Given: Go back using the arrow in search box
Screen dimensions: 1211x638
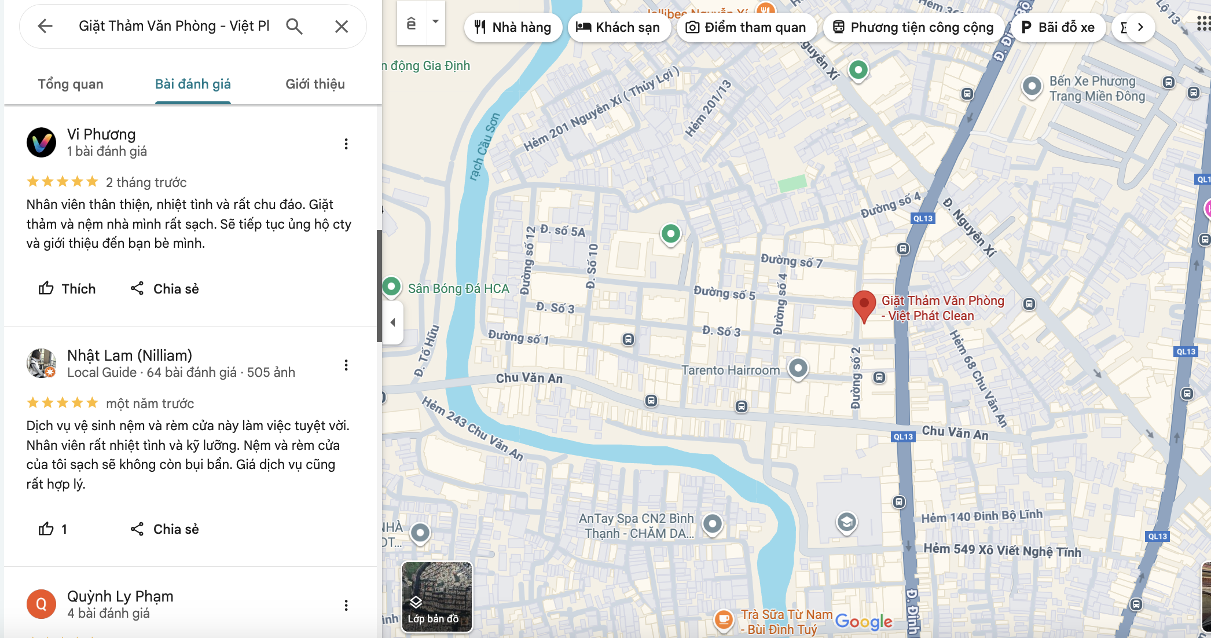Looking at the screenshot, I should pos(45,26).
